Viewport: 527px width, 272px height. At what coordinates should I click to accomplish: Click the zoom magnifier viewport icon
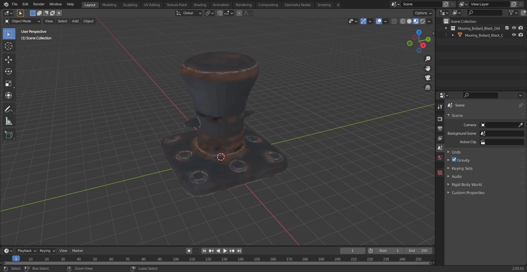427,59
